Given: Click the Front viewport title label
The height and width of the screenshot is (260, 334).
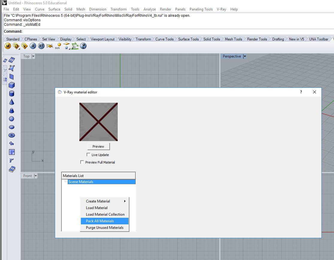Looking at the screenshot, I should [x=28, y=176].
